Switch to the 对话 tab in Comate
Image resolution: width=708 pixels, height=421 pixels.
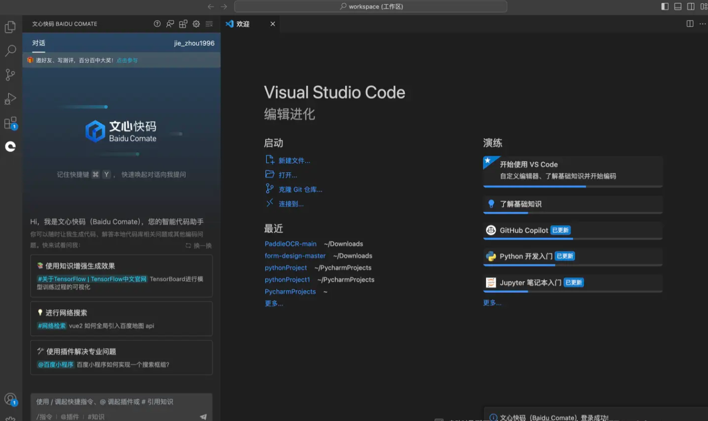pos(39,43)
